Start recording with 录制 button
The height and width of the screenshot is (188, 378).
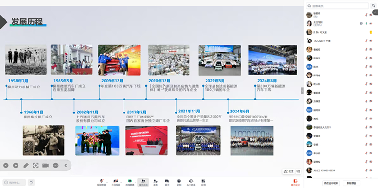[179, 182]
